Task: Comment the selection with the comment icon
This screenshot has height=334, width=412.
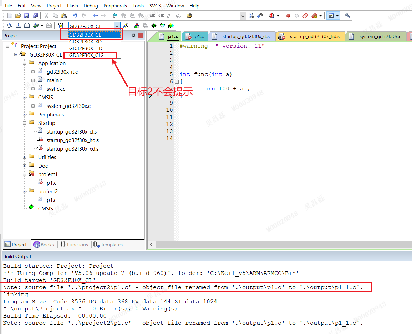Action: (x=170, y=16)
